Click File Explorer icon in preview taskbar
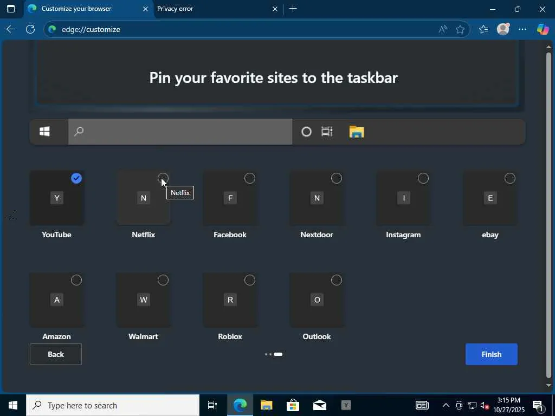Screen dimensions: 555x416 coord(357,132)
